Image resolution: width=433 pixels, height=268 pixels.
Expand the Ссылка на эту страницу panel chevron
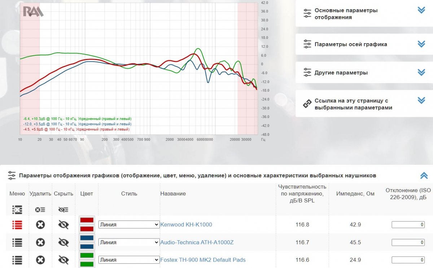421,100
